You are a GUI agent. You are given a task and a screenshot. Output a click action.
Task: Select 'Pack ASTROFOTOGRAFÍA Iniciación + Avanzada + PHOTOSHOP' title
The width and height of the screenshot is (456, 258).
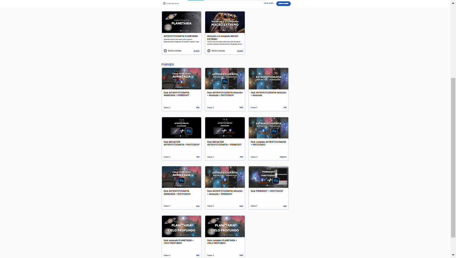pyautogui.click(x=223, y=94)
